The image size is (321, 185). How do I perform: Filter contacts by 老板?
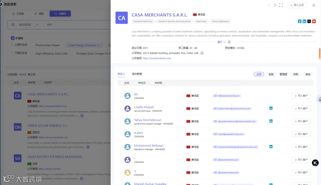pyautogui.click(x=271, y=74)
